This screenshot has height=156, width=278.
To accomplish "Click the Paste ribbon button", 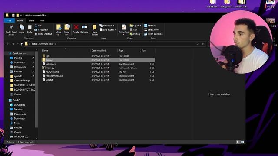I will 30,29.
